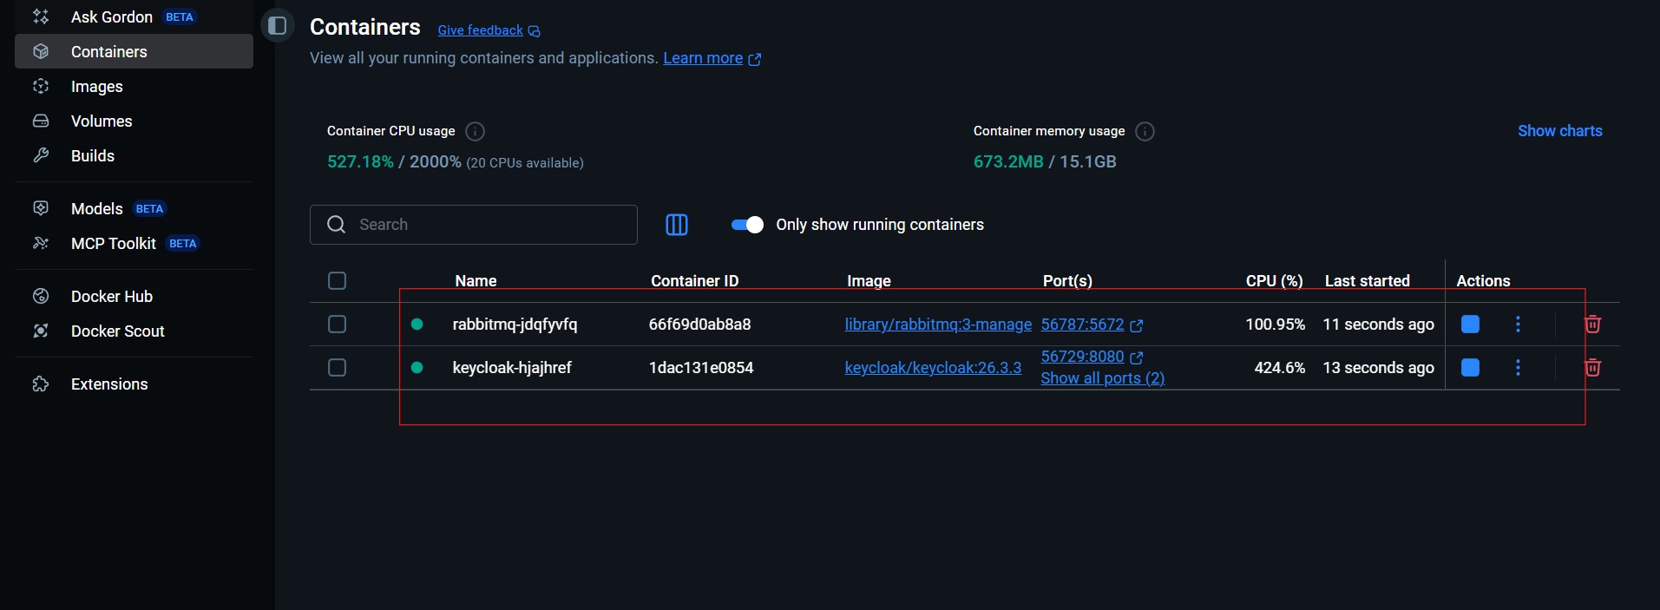The width and height of the screenshot is (1660, 610).
Task: Go to Volumes in the sidebar
Action: pyautogui.click(x=102, y=121)
